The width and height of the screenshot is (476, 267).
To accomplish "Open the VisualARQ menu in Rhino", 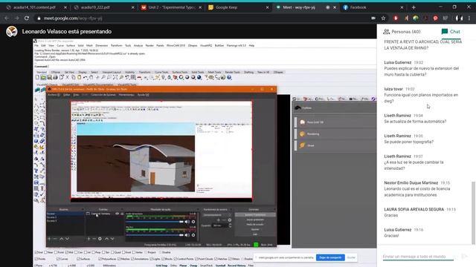I will tap(206, 45).
